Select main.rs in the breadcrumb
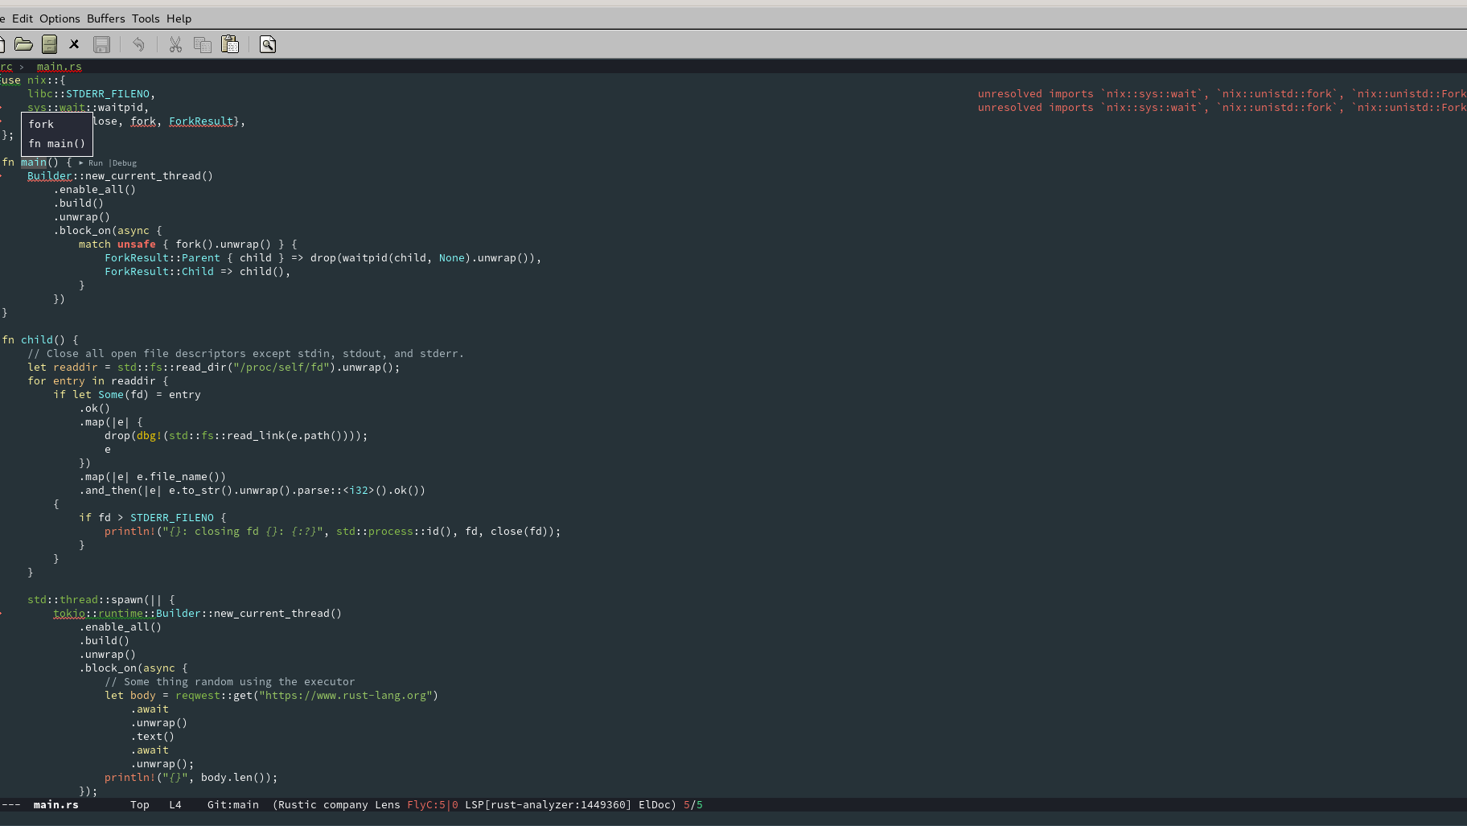 pos(59,67)
